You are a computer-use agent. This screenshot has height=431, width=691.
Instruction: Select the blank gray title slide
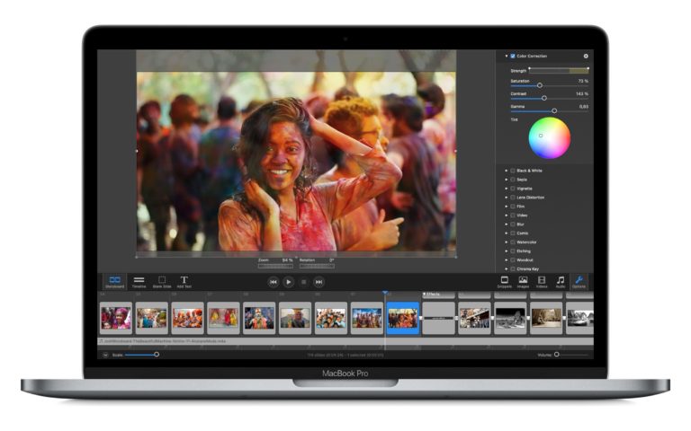click(x=438, y=318)
